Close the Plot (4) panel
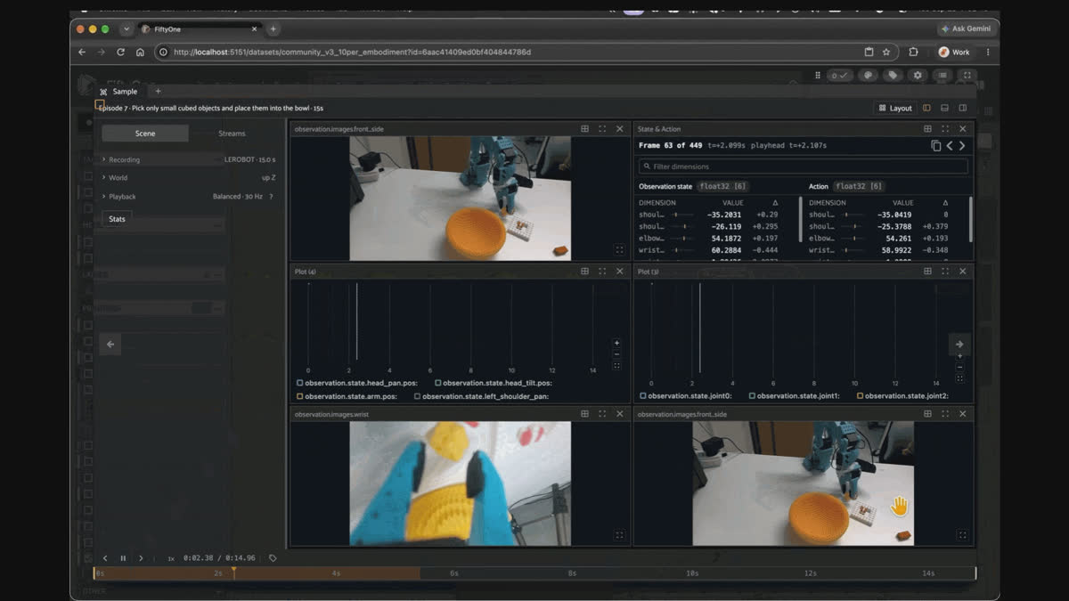1069x601 pixels. pos(620,272)
